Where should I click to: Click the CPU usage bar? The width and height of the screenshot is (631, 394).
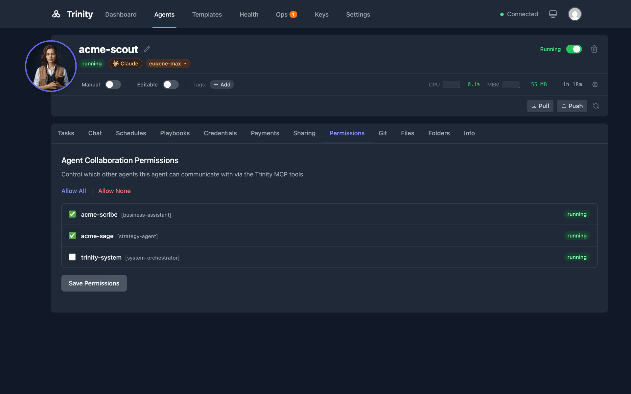click(451, 84)
